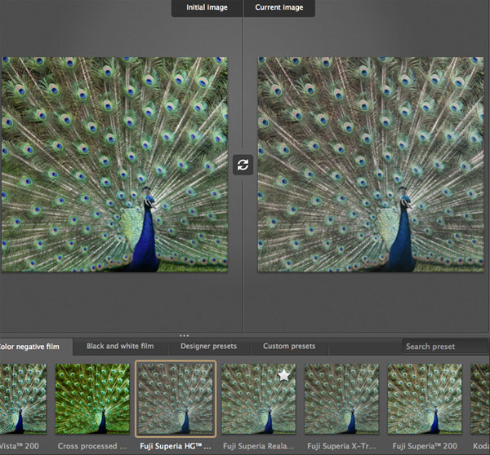Select the Fuji Superia HG preset thumbnail
The image size is (490, 455).
coord(176,399)
